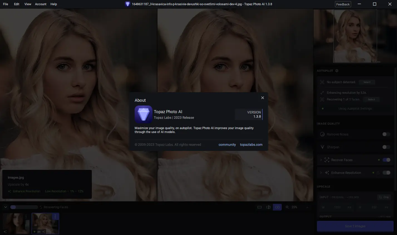Click the enhancing resolution arrows icon
397x235 pixels.
click(x=322, y=93)
